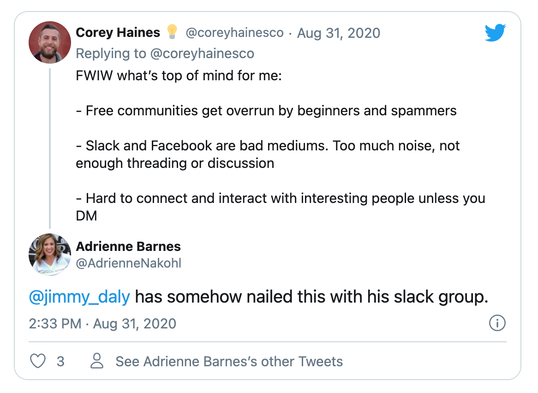Open the Adrienne Barnes display name
Viewport: 538px width, 393px height.
[128, 246]
